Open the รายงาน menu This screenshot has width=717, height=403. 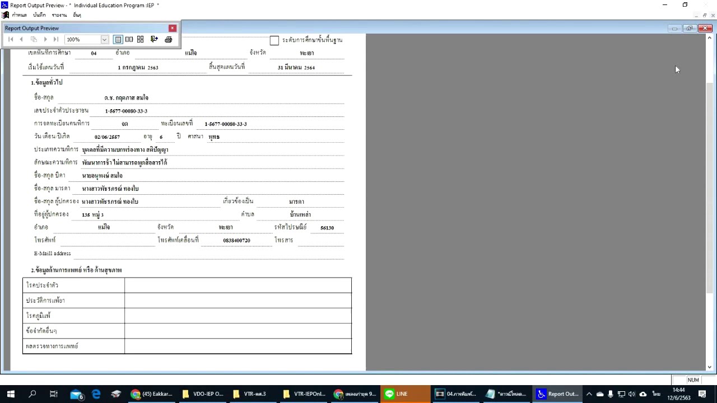[x=59, y=15]
